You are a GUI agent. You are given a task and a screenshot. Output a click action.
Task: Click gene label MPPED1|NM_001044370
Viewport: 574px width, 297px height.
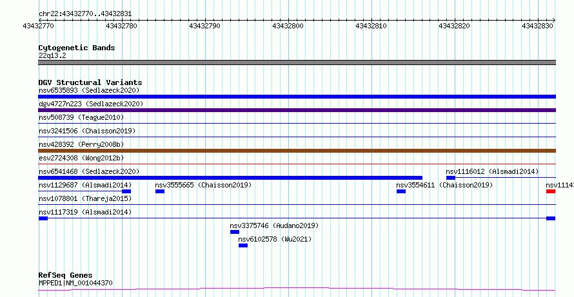[75, 283]
